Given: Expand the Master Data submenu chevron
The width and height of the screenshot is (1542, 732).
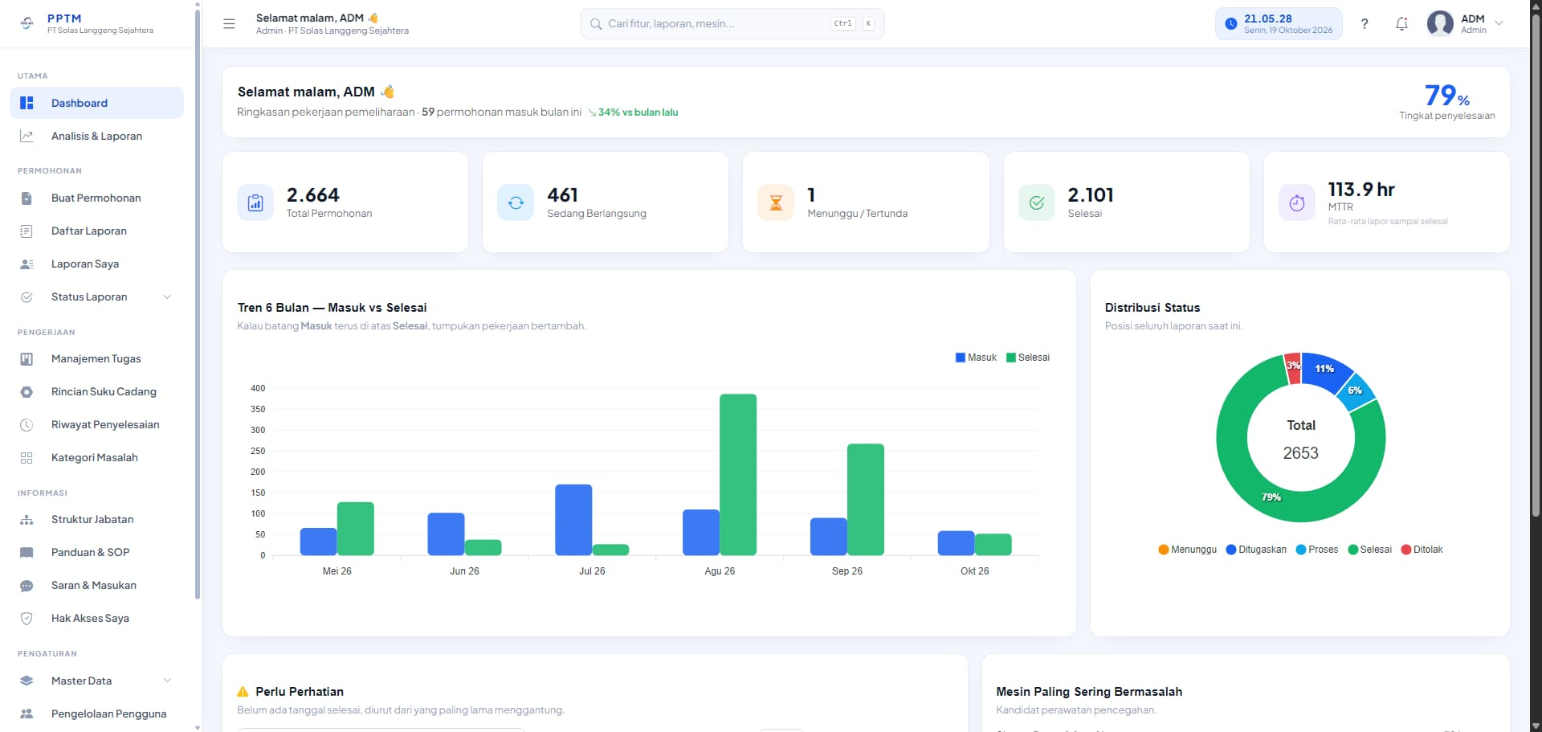Looking at the screenshot, I should [167, 681].
